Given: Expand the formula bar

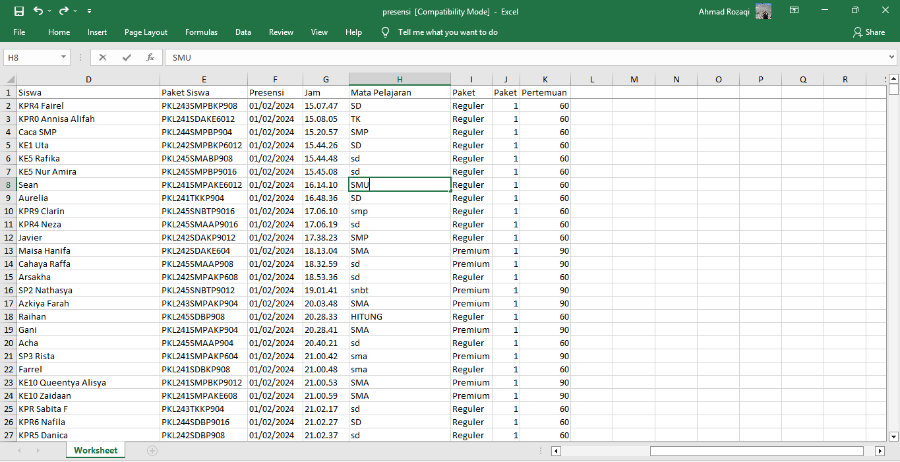Looking at the screenshot, I should [893, 57].
